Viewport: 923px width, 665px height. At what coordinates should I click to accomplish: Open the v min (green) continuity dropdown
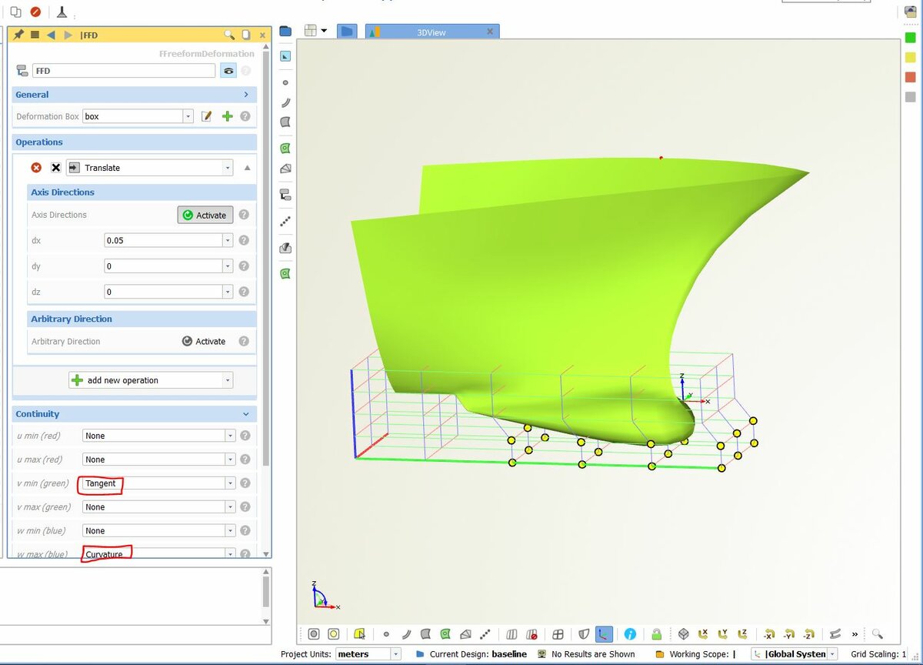pos(230,483)
